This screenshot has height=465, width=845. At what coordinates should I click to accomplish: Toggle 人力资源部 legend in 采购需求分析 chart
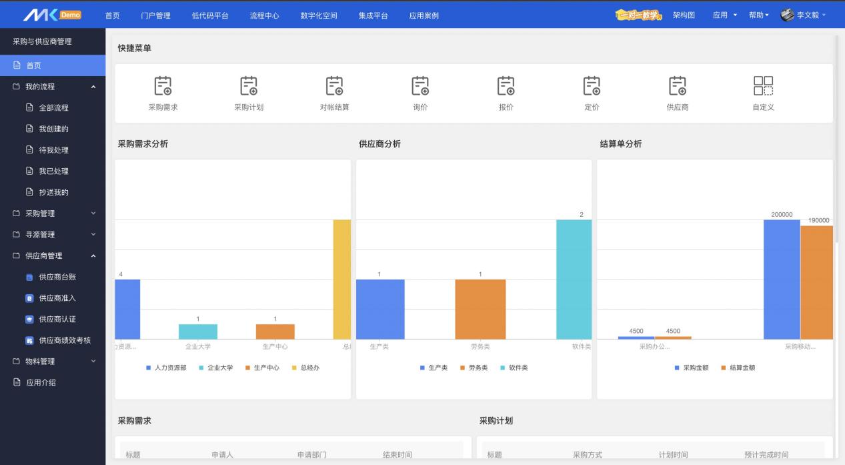pyautogui.click(x=166, y=368)
